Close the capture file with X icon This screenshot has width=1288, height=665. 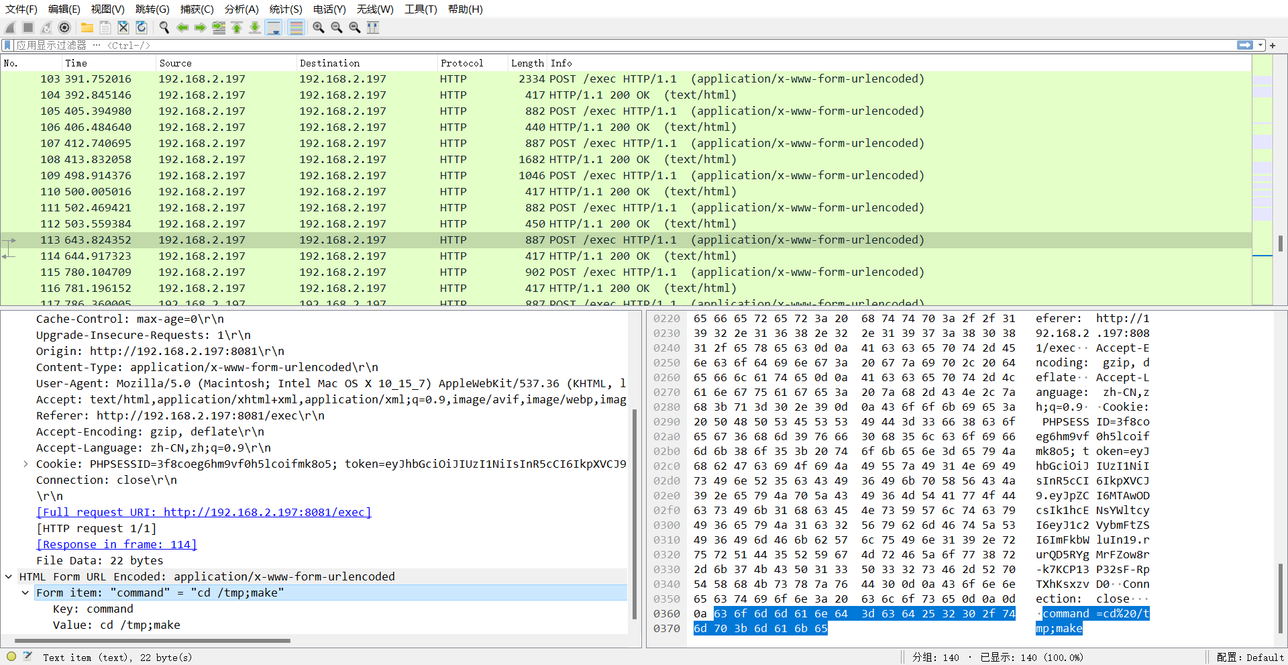[x=123, y=28]
